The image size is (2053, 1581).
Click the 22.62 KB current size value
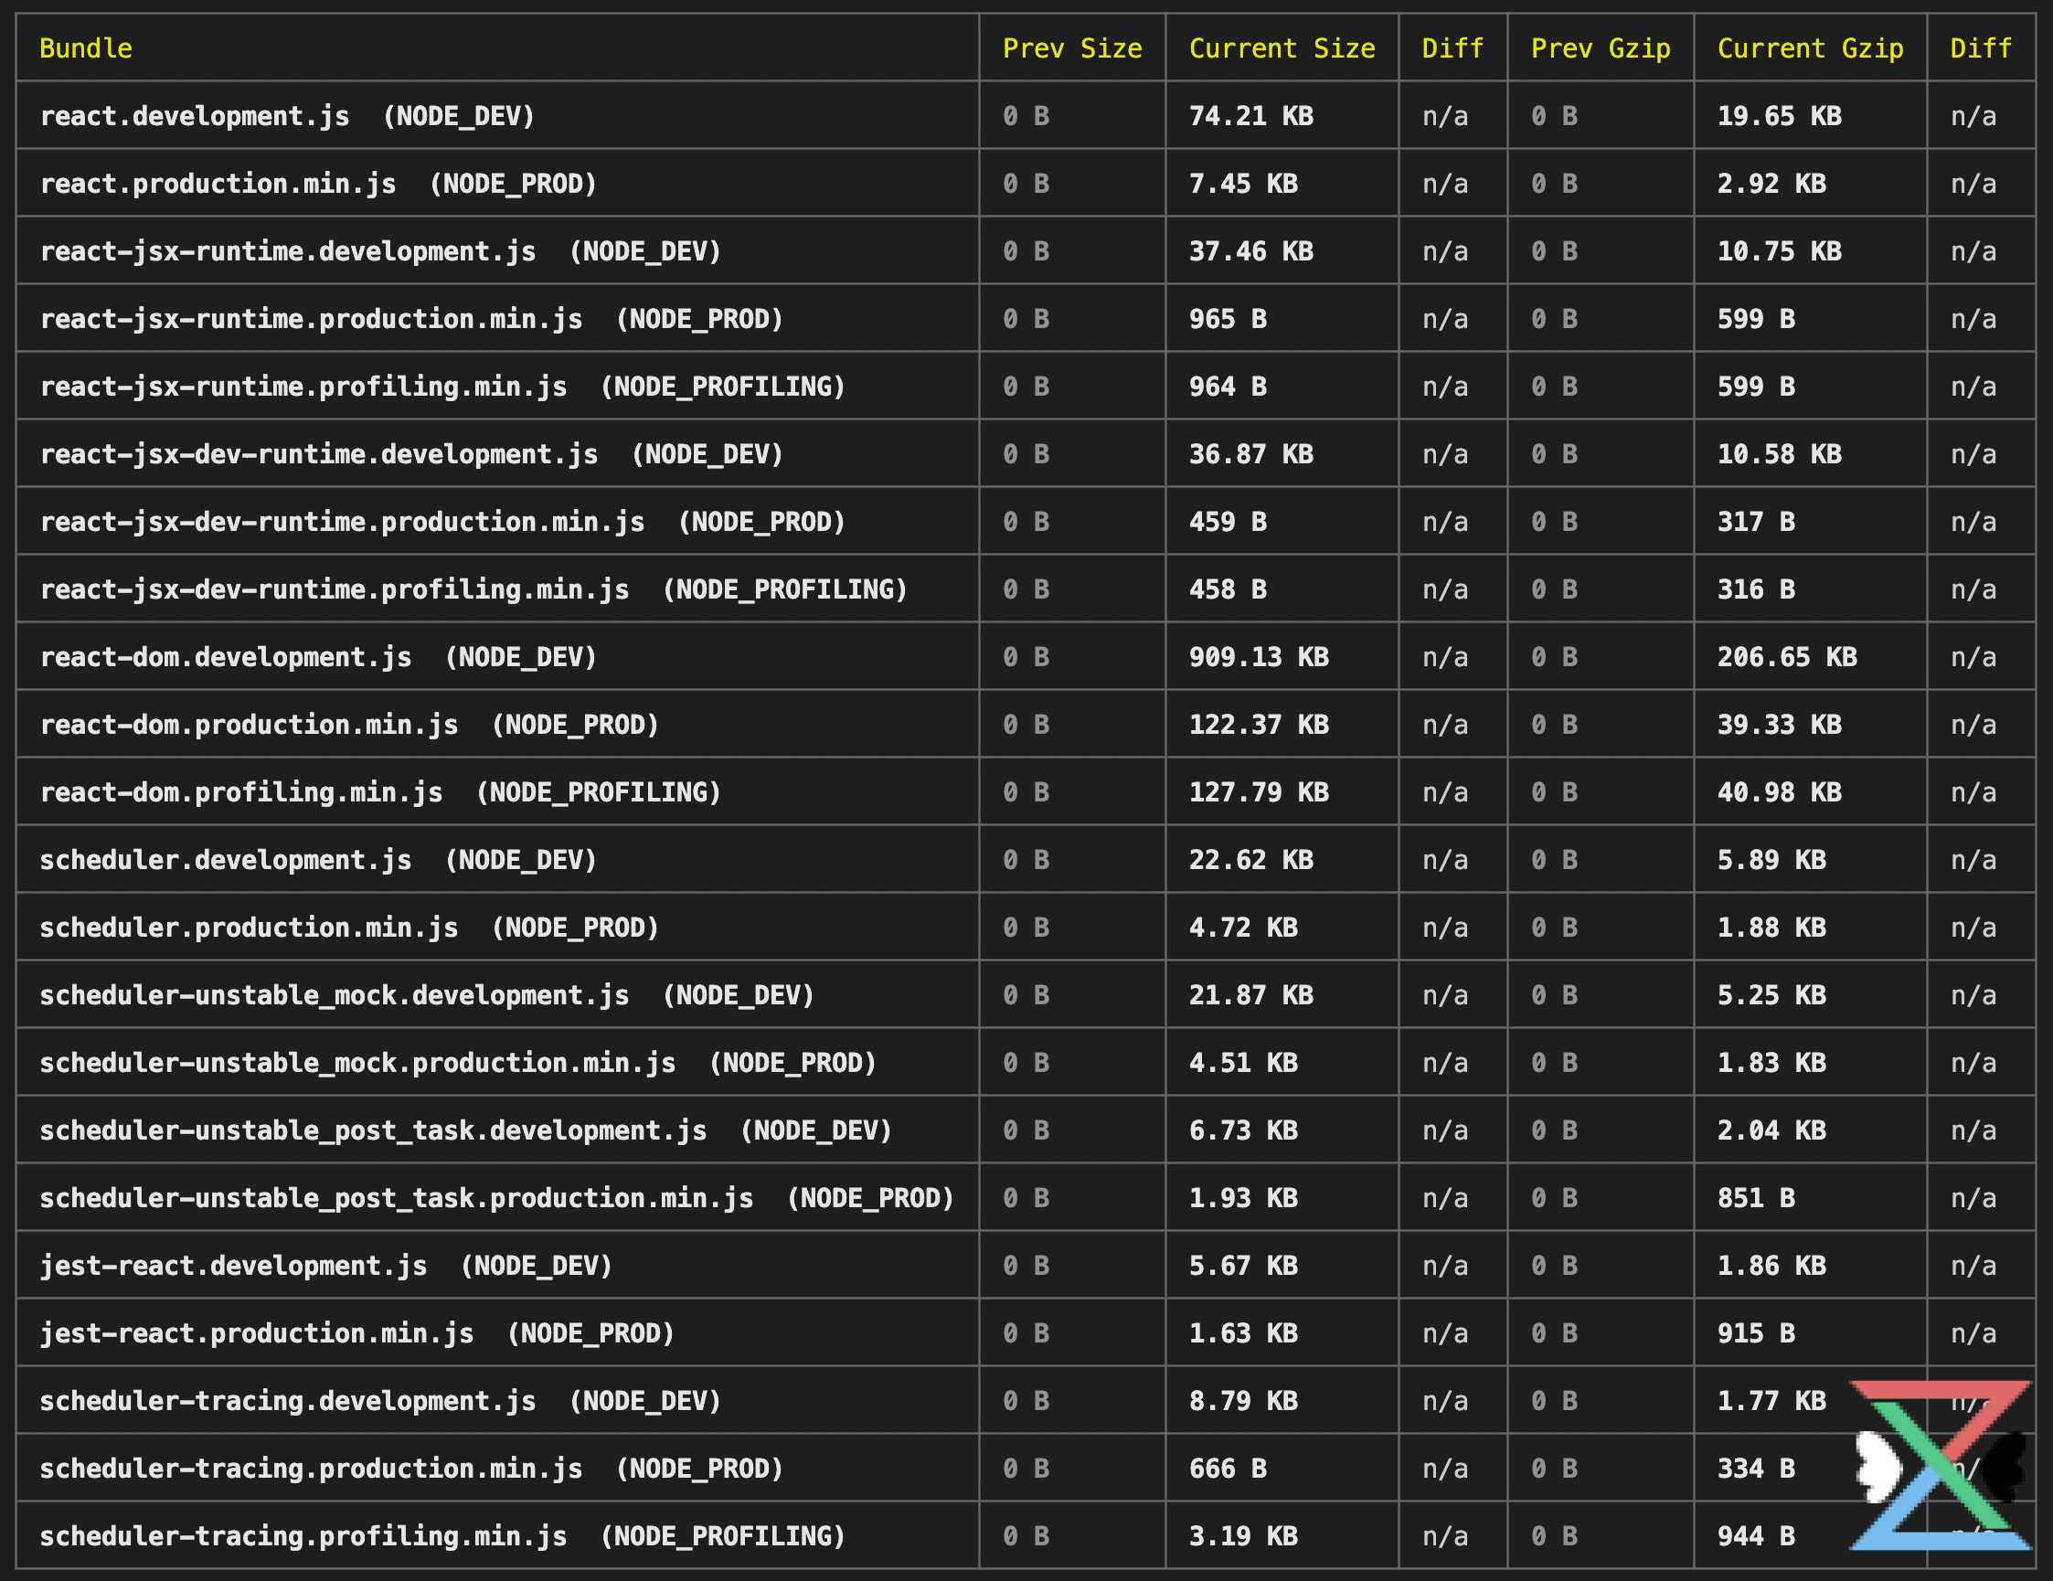coord(1251,860)
